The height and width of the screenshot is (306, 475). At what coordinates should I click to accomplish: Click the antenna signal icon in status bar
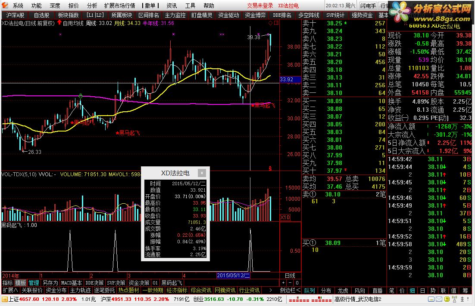click(x=454, y=300)
